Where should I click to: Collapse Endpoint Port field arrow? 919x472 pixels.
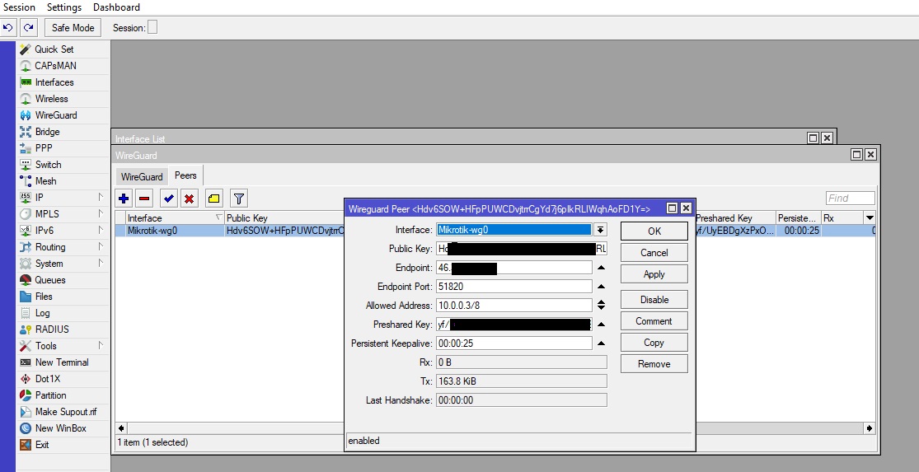point(601,287)
